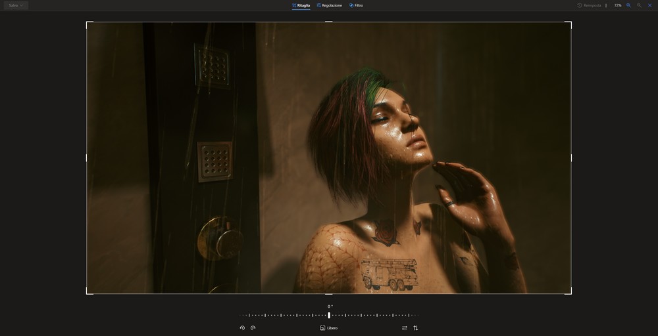Click the greyed-out zoom magnifier icon
Screen dimensions: 658x336
tap(639, 5)
